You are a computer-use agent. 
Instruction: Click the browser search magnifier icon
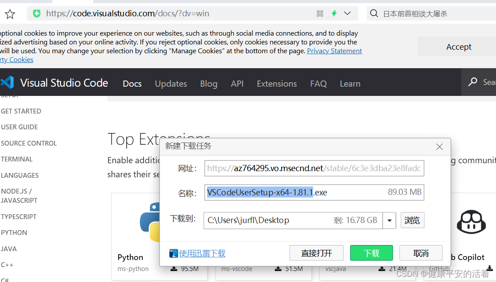(x=374, y=13)
